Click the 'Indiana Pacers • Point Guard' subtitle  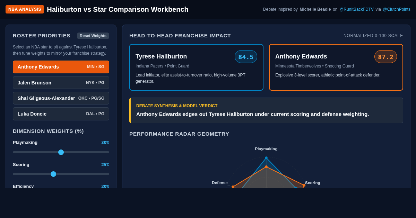[162, 66]
